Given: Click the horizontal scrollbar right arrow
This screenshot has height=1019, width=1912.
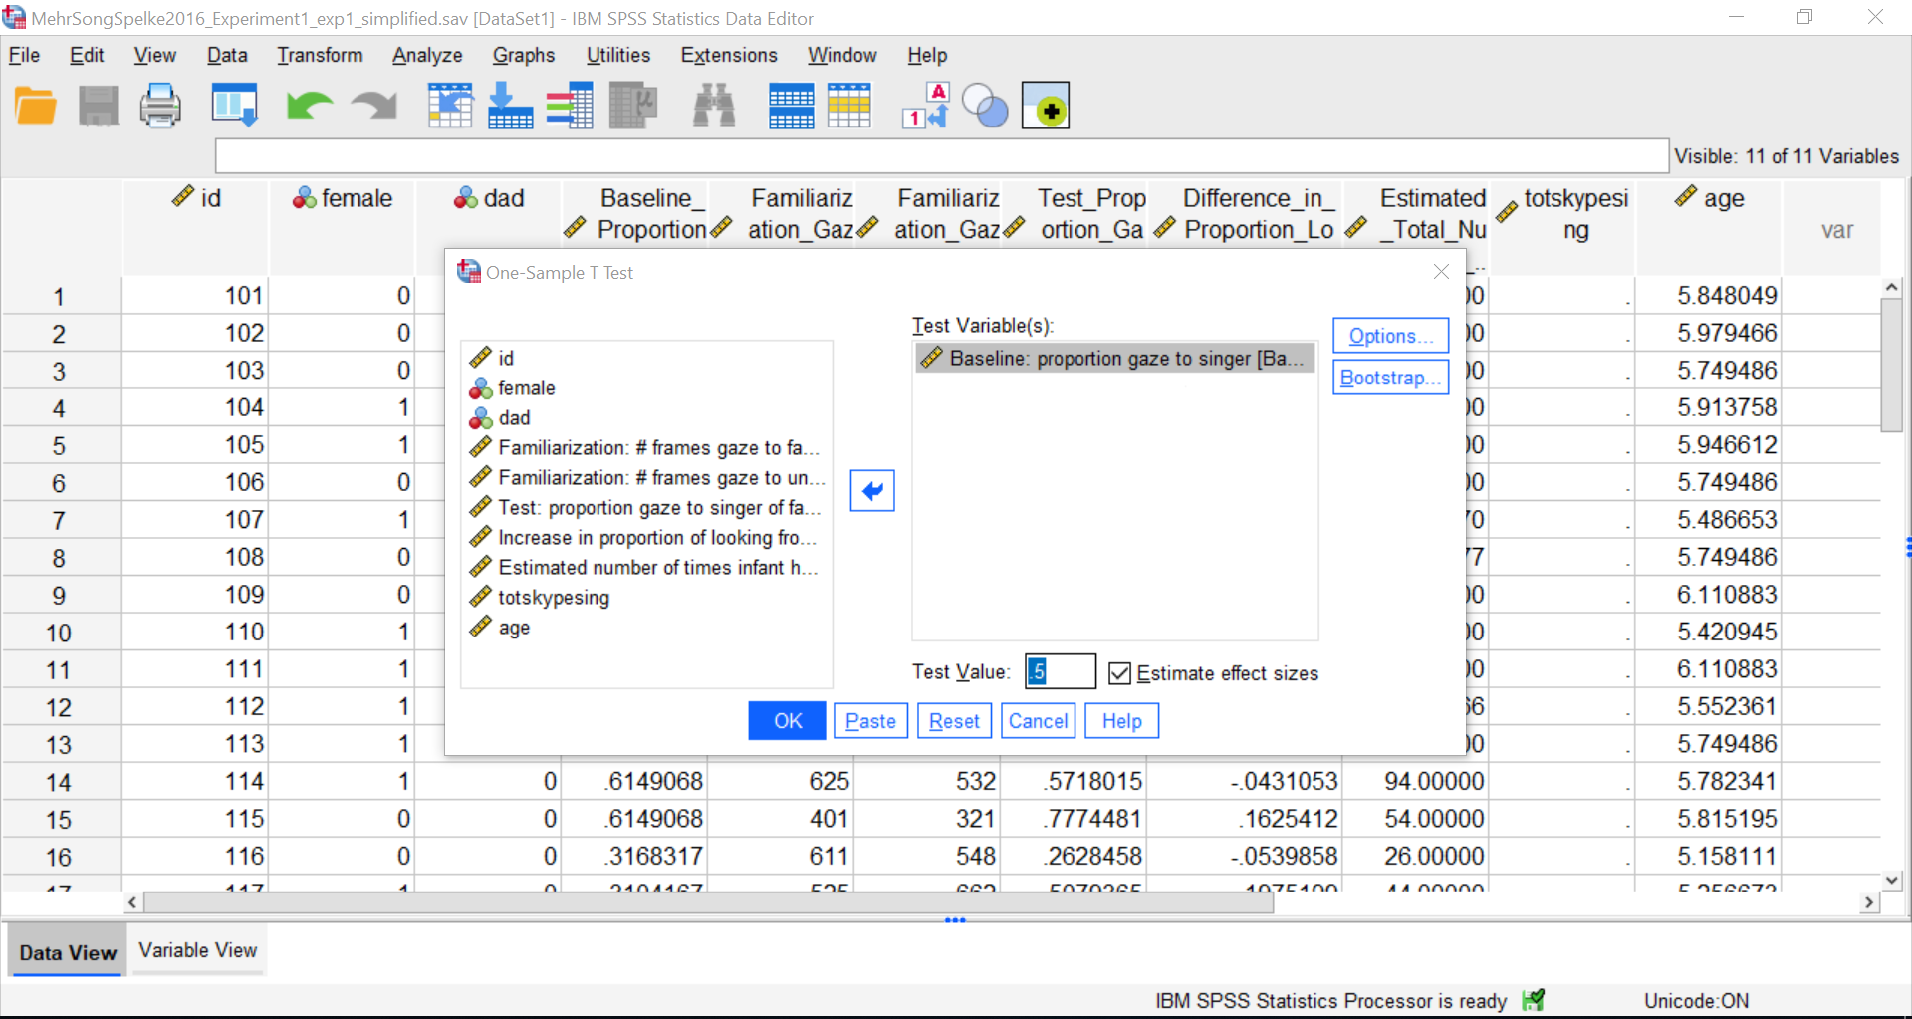Looking at the screenshot, I should click(x=1869, y=902).
